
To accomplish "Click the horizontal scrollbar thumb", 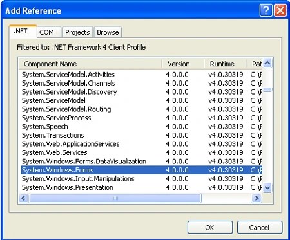I will pyautogui.click(x=115, y=198).
